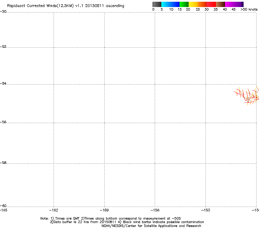
Task: Click the note line starting 'Note: 1) Times are GMT'
Action: pyautogui.click(x=111, y=219)
